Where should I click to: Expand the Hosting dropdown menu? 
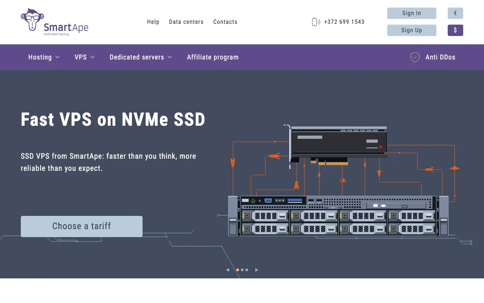pyautogui.click(x=44, y=57)
